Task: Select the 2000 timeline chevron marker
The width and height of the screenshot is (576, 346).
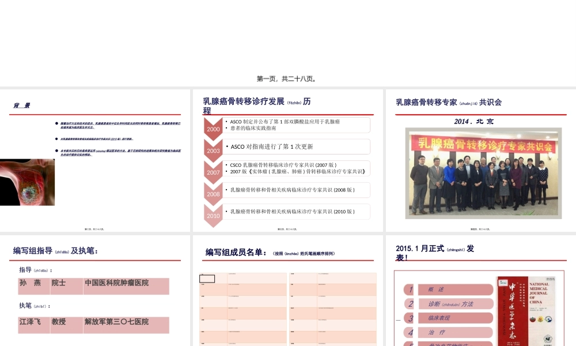Action: click(x=213, y=129)
